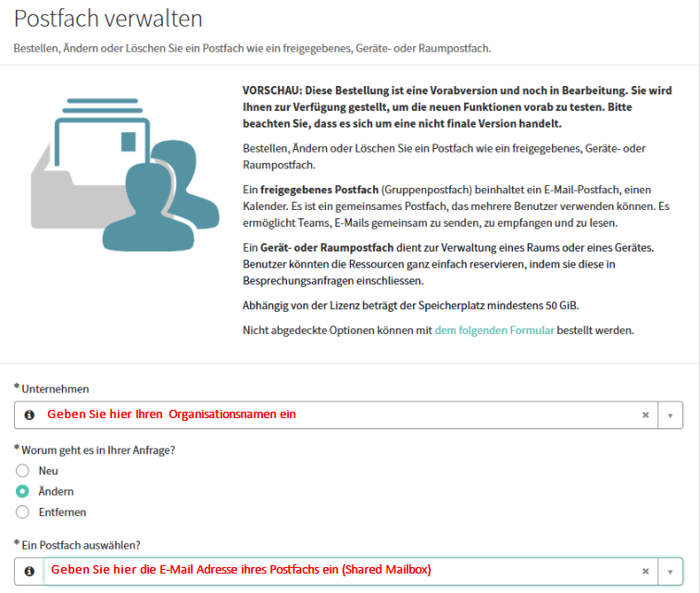This screenshot has height=593, width=700.
Task: Click into the Organisationsnamen input field
Action: tap(333, 415)
